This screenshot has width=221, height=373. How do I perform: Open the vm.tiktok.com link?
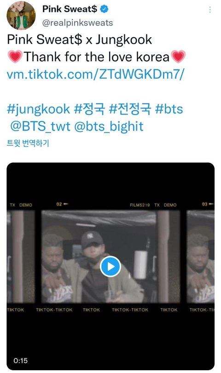95,74
